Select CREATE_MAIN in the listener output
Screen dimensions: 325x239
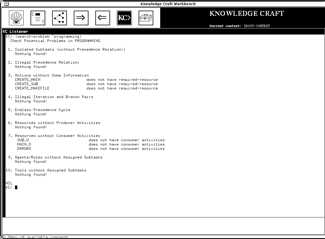click(x=28, y=80)
